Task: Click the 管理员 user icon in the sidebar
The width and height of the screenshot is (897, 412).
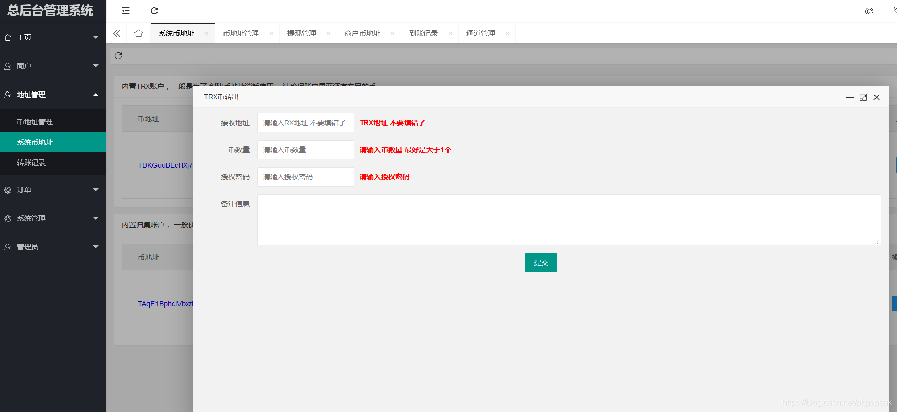Action: tap(8, 247)
